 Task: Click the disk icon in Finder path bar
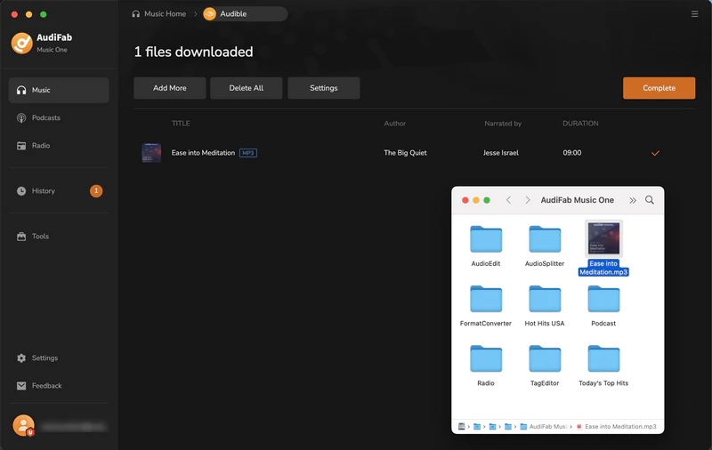click(x=462, y=426)
